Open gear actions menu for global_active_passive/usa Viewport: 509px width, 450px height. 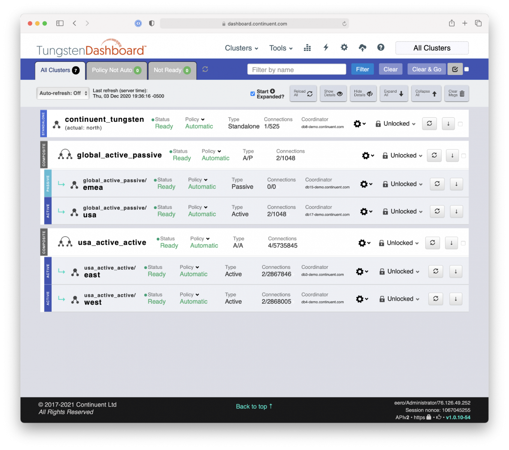coord(366,211)
